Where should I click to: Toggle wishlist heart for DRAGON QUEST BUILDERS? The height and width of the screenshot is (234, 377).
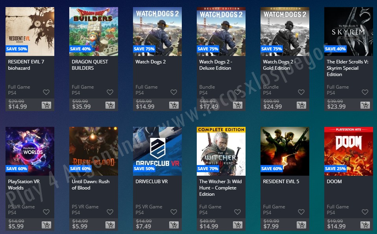110,92
